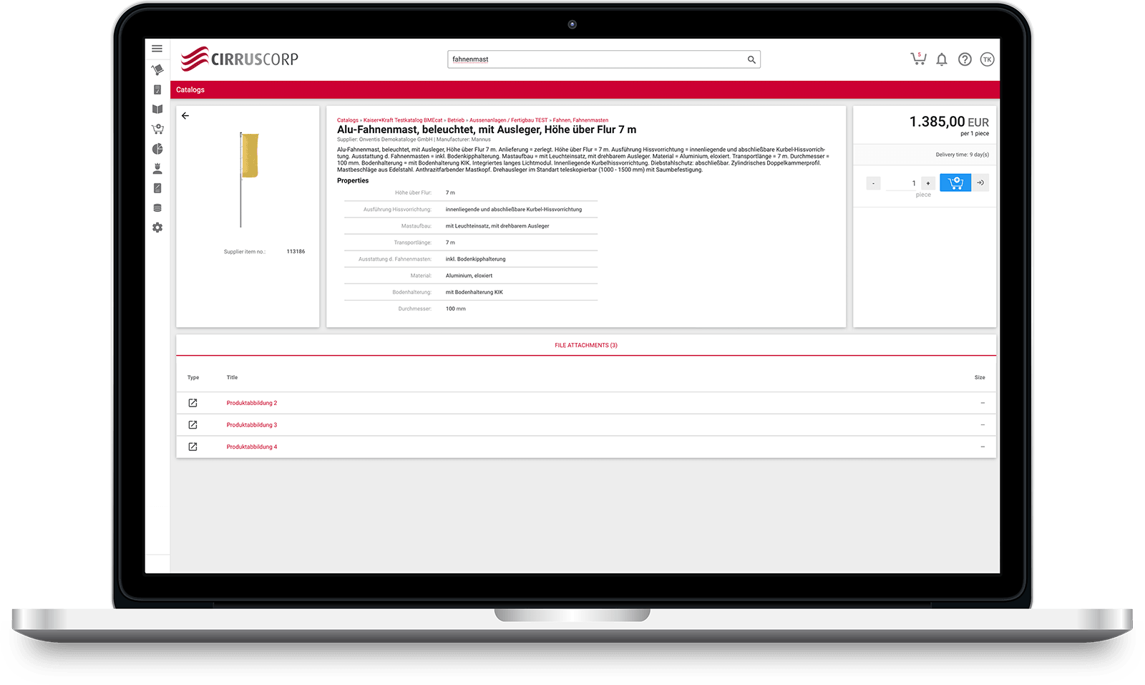
Task: Click the pie chart reports sidebar icon
Action: coord(157,149)
